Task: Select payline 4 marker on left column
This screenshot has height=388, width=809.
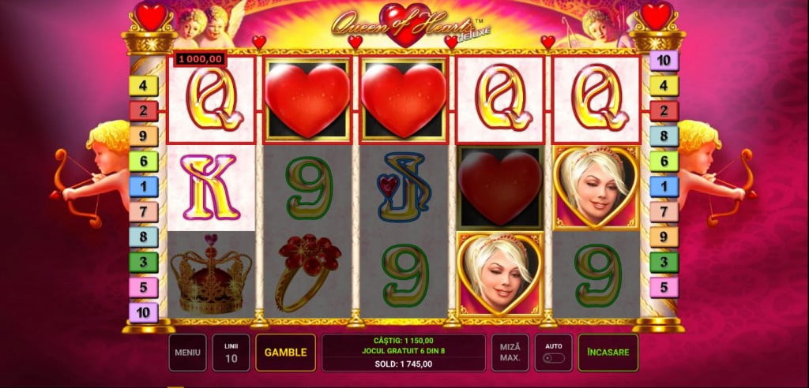Action: (x=143, y=85)
